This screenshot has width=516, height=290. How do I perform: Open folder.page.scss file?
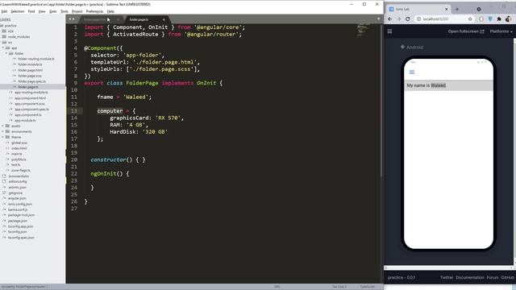(30, 76)
